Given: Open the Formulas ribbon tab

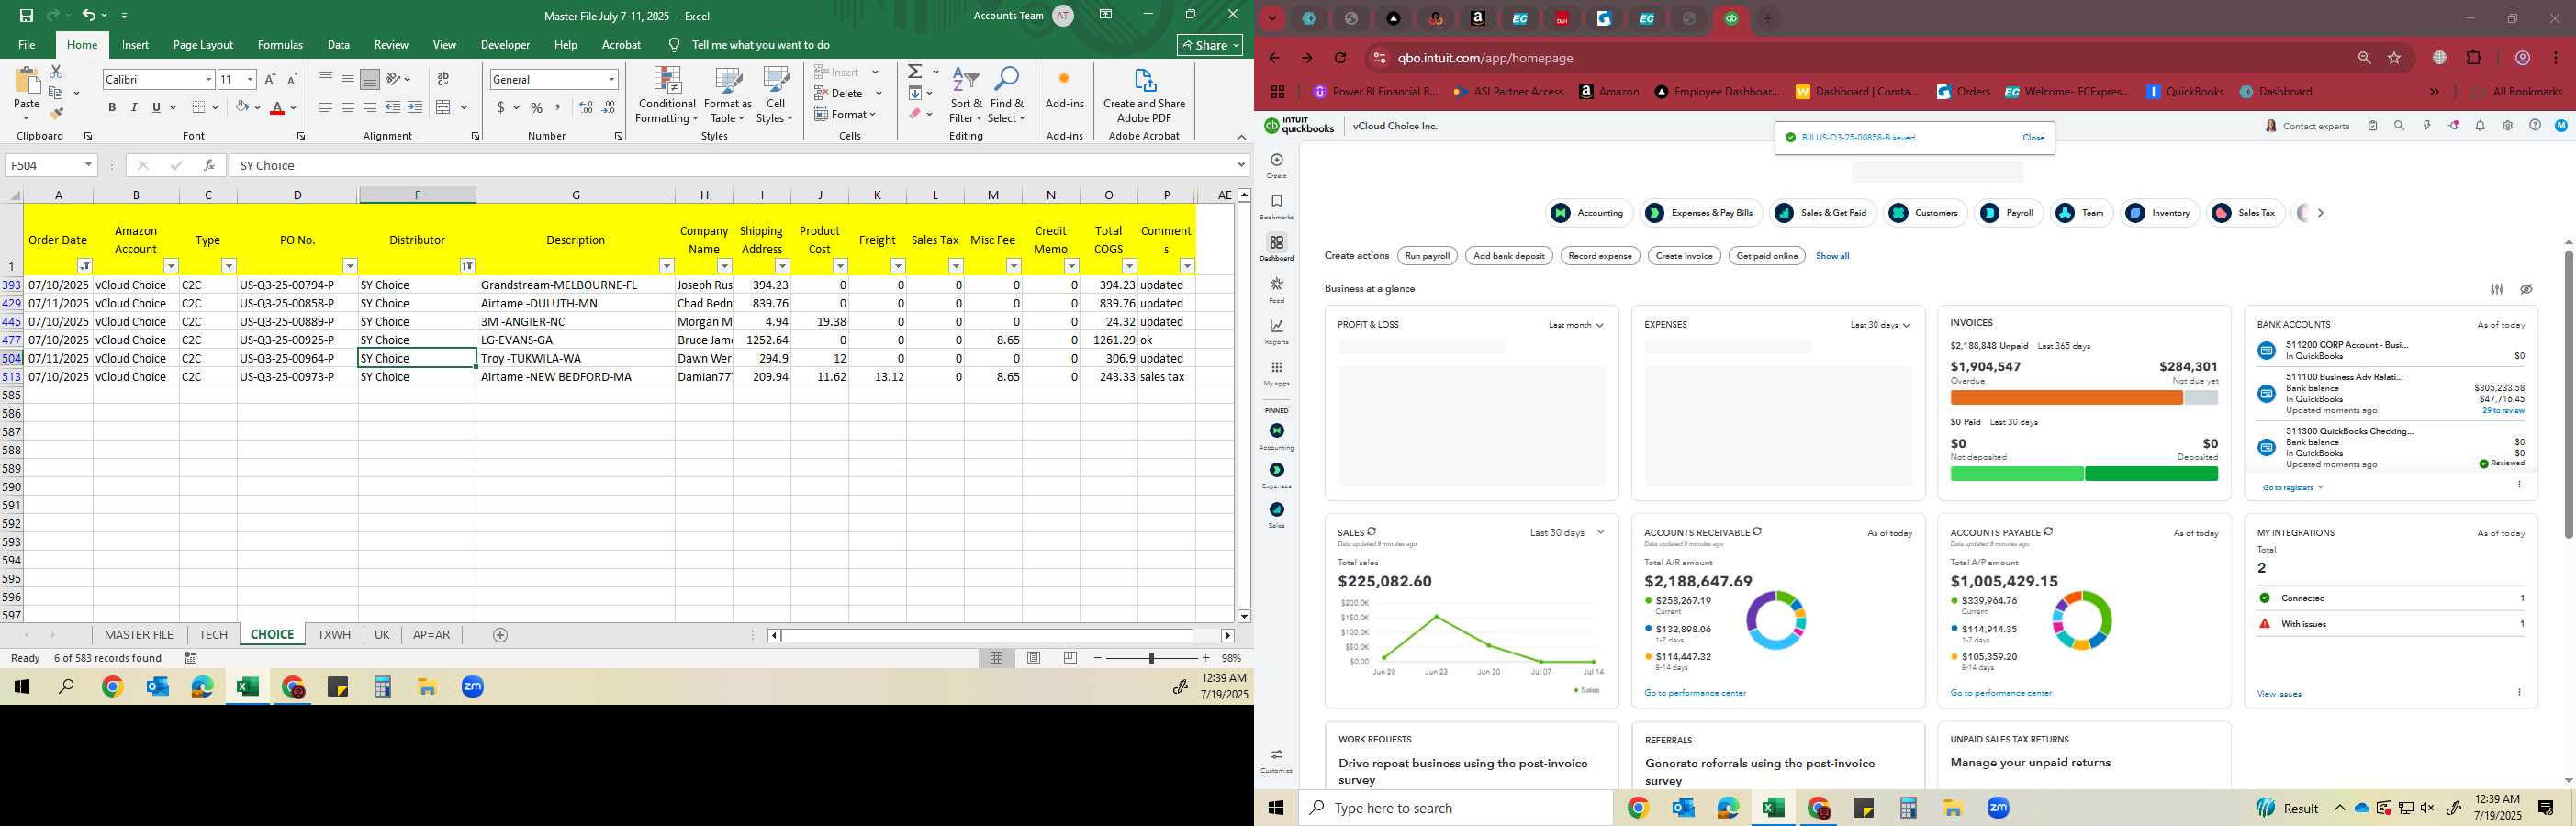Looking at the screenshot, I should click(x=280, y=45).
